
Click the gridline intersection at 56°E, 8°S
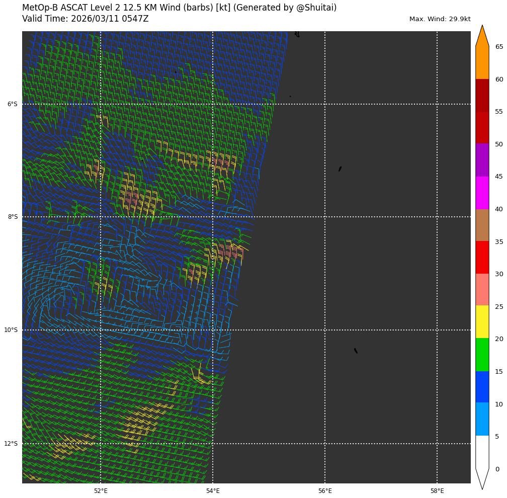coord(325,217)
